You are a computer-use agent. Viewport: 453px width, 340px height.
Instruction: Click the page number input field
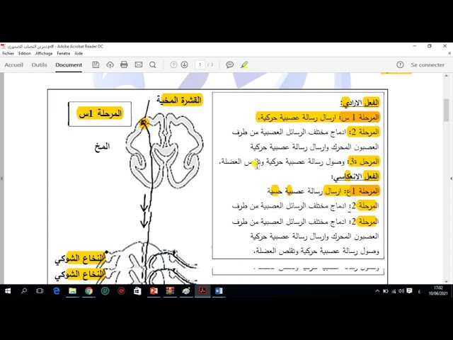point(200,64)
